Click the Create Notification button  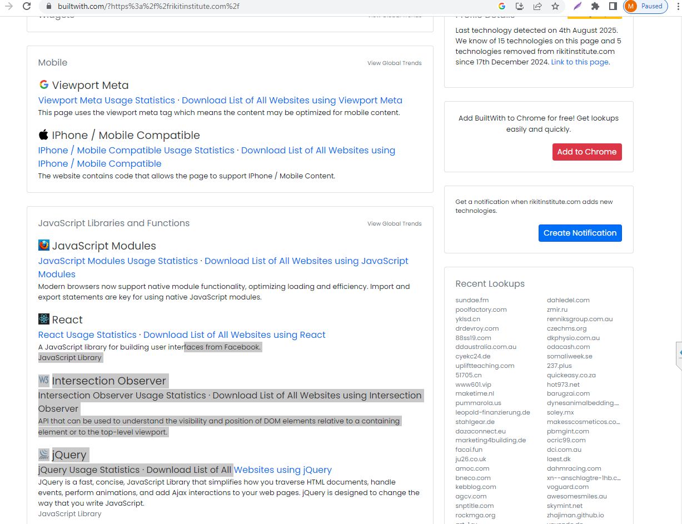click(x=580, y=233)
